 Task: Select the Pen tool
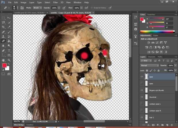3,51
